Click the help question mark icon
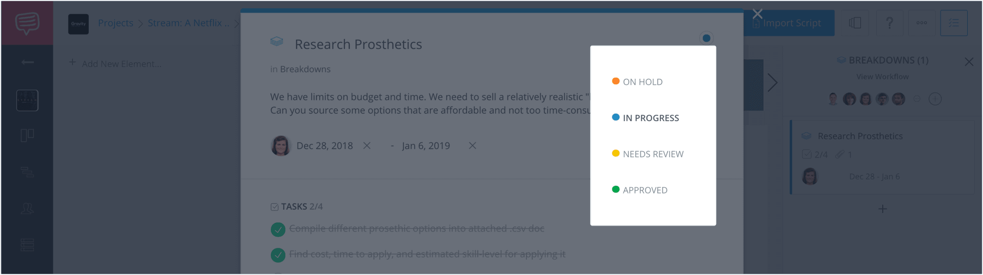Viewport: 983px width, 275px height. [889, 23]
